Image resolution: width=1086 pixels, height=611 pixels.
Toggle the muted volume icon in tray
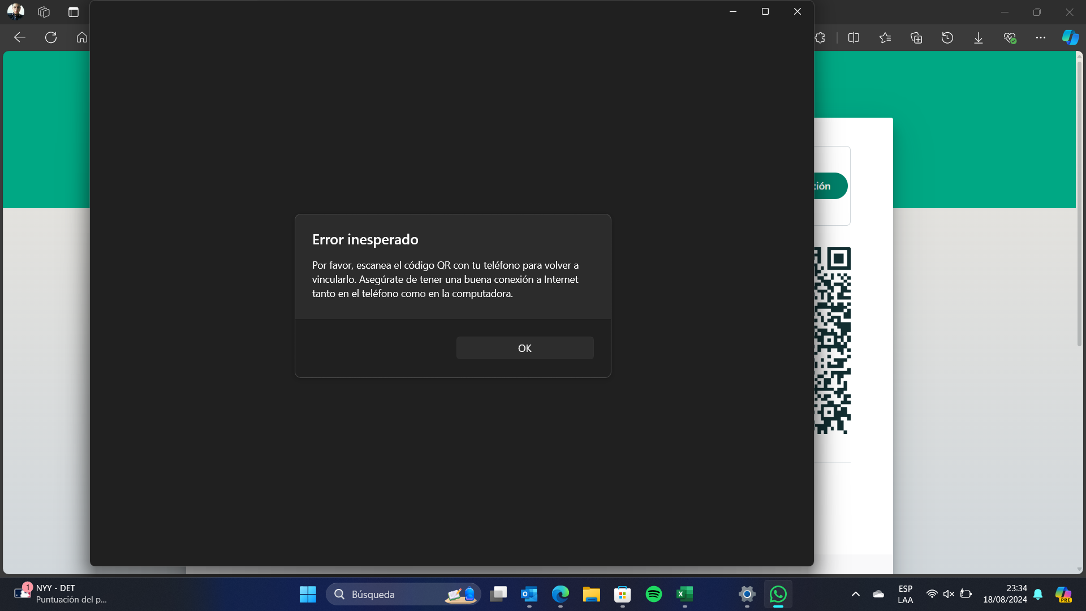click(x=949, y=594)
